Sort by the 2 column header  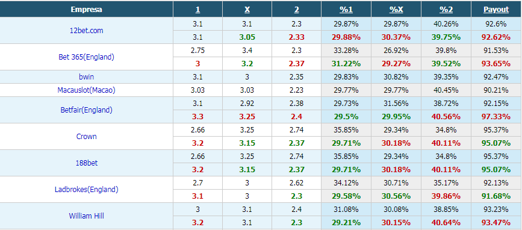coord(297,10)
